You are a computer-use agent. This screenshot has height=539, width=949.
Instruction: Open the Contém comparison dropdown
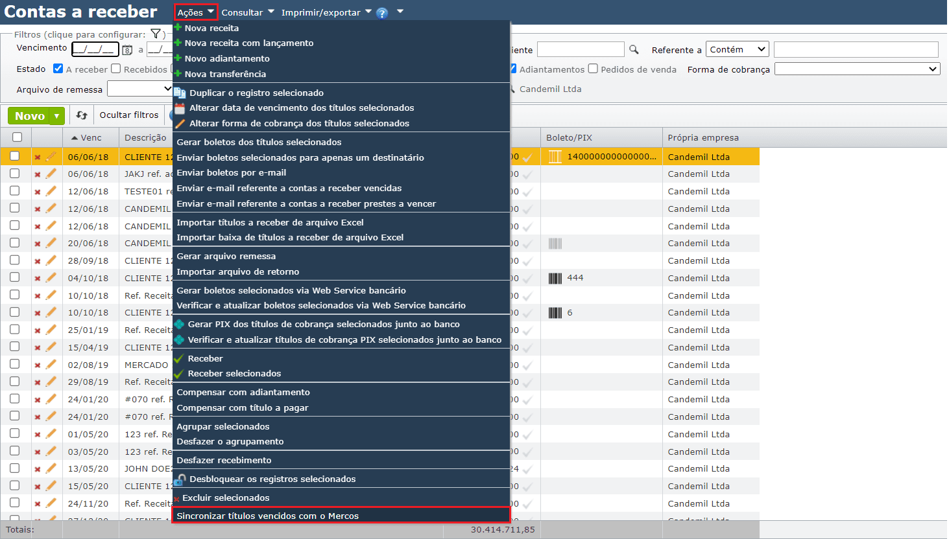click(738, 49)
